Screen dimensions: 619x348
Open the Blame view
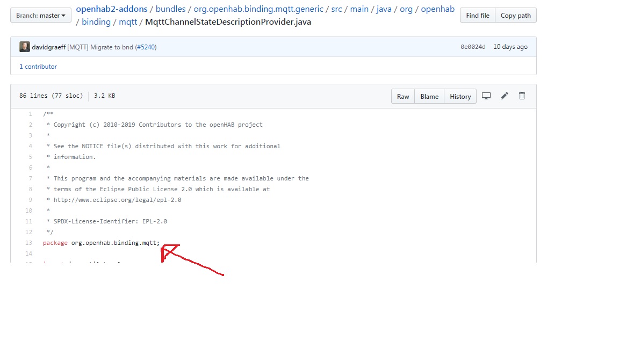coord(429,96)
